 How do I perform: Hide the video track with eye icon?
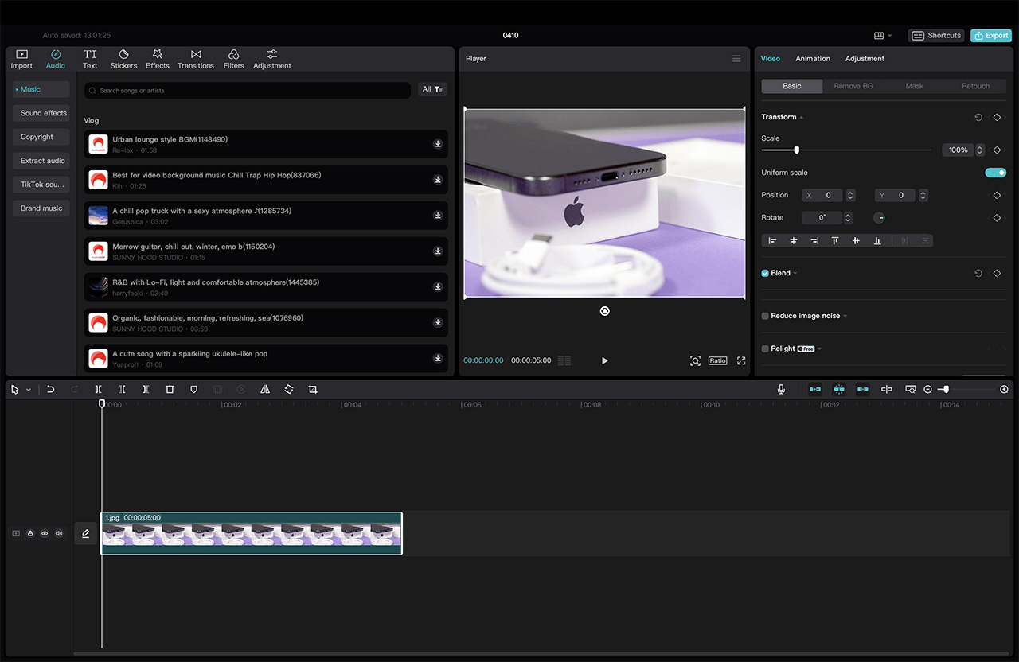point(45,533)
